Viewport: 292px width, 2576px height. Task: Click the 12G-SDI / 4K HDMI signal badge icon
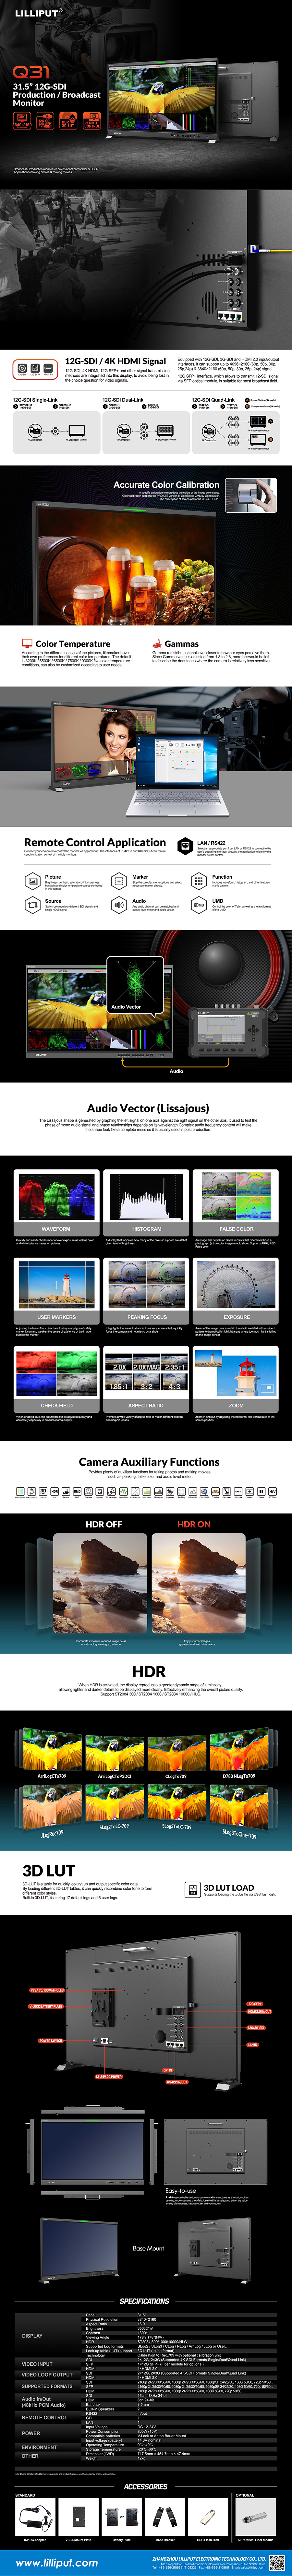(35, 369)
